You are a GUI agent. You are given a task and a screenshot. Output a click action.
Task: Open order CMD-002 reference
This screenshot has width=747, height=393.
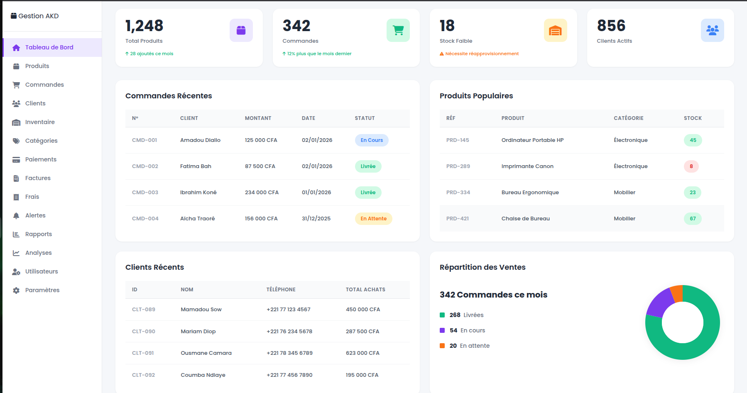[145, 166]
